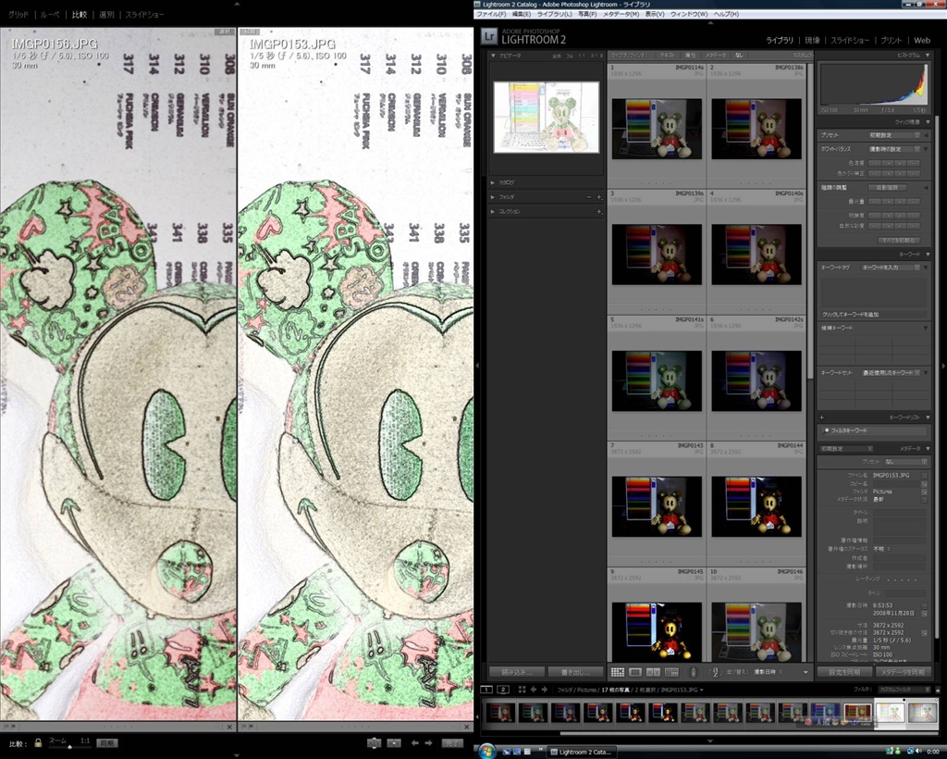Switch second window to グリッド grid view
947x759 pixels.
pyautogui.click(x=18, y=15)
